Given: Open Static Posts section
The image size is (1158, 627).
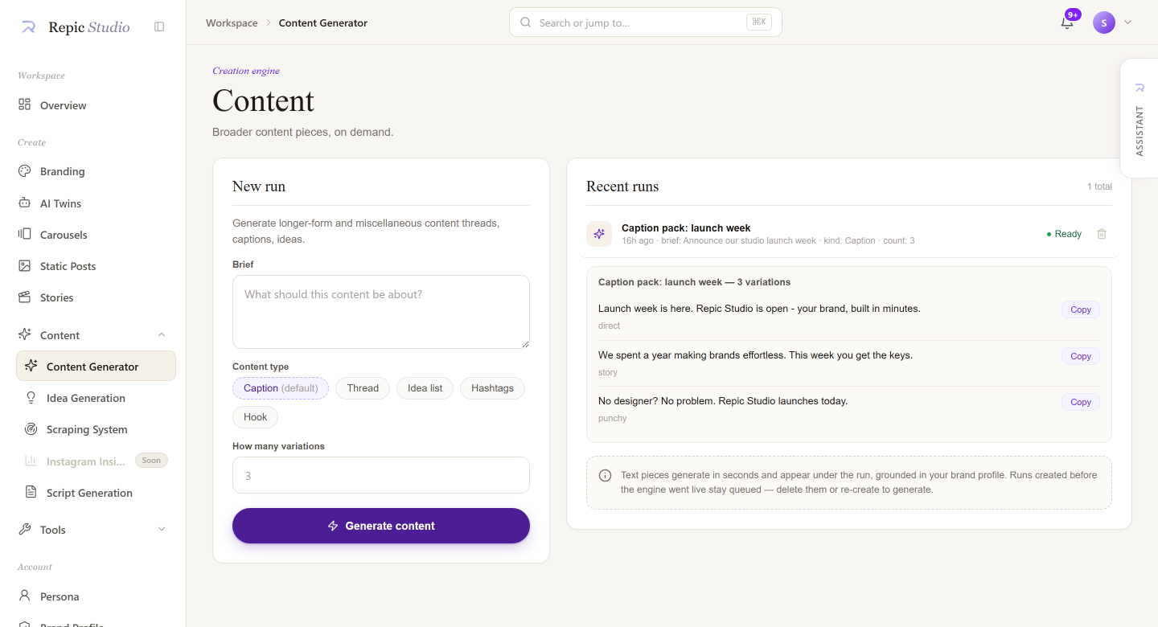Looking at the screenshot, I should point(96,266).
